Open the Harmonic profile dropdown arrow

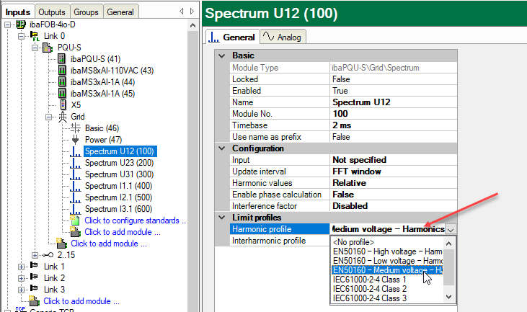(x=450, y=229)
